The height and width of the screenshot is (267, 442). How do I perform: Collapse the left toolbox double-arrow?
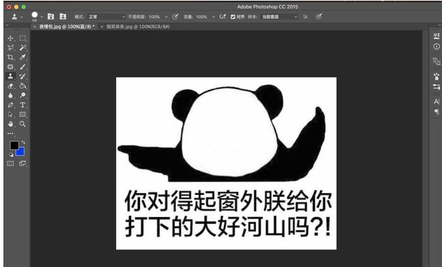7,25
